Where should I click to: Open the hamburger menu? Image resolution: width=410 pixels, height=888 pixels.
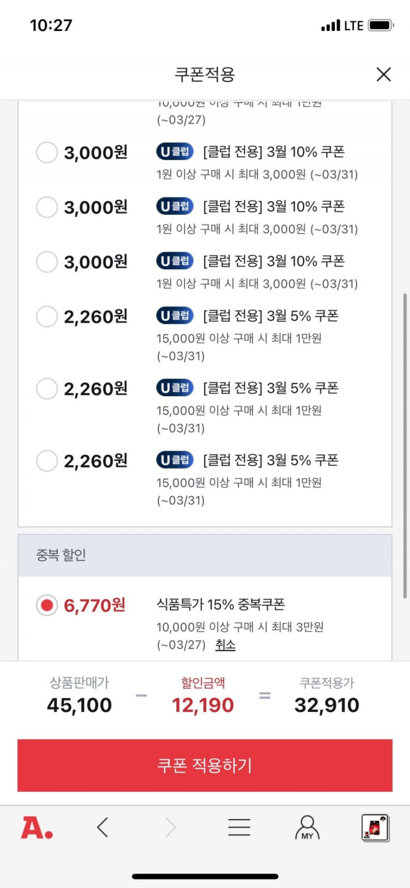pos(239,827)
